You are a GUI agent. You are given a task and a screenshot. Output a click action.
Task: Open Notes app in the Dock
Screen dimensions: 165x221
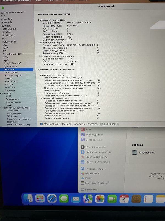point(161,199)
